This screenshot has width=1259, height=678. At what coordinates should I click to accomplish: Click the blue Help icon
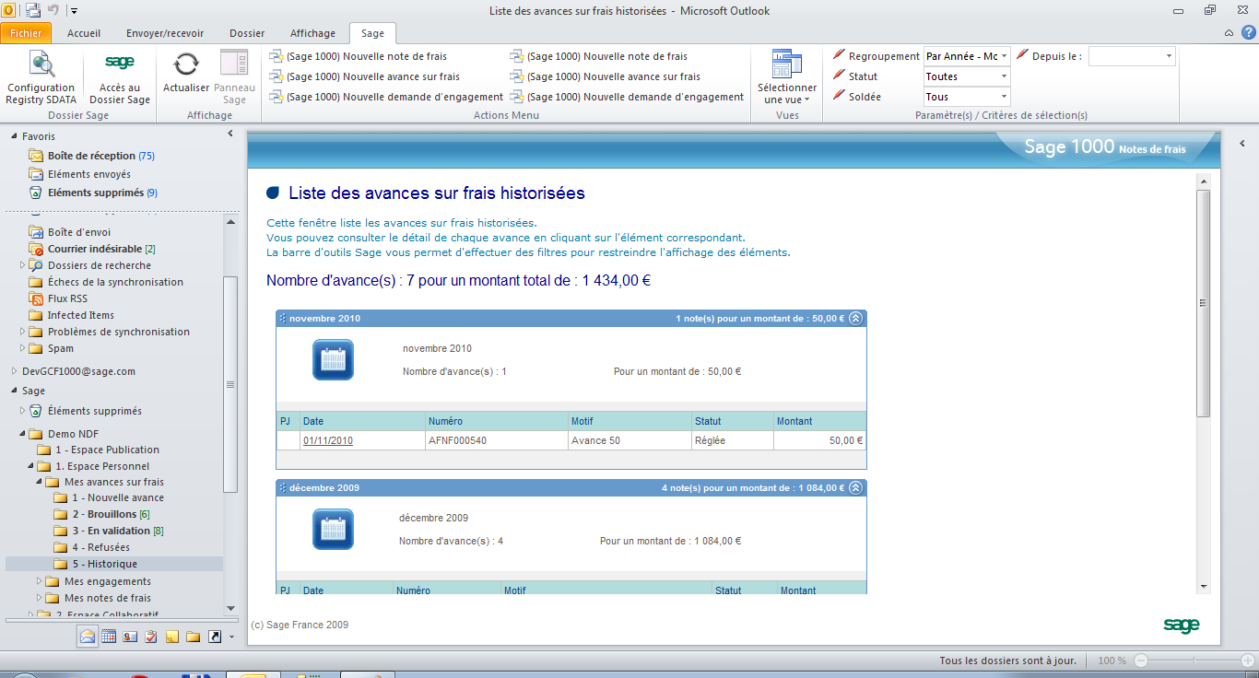[1247, 33]
